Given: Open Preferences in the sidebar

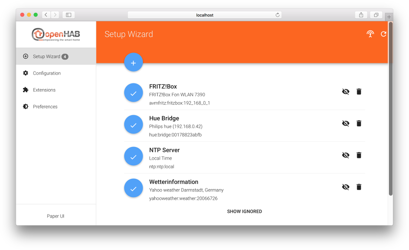Looking at the screenshot, I should click(56, 106).
